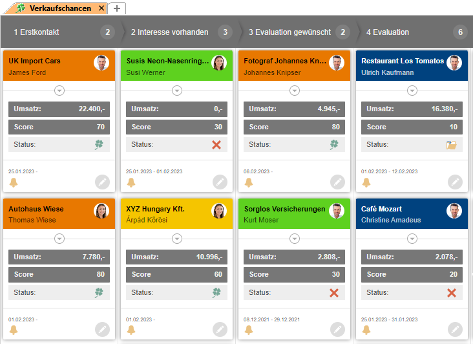This screenshot has width=473, height=344.
Task: Click the edit pencil on Fotograf Johannes Knipser card
Action: click(x=337, y=182)
